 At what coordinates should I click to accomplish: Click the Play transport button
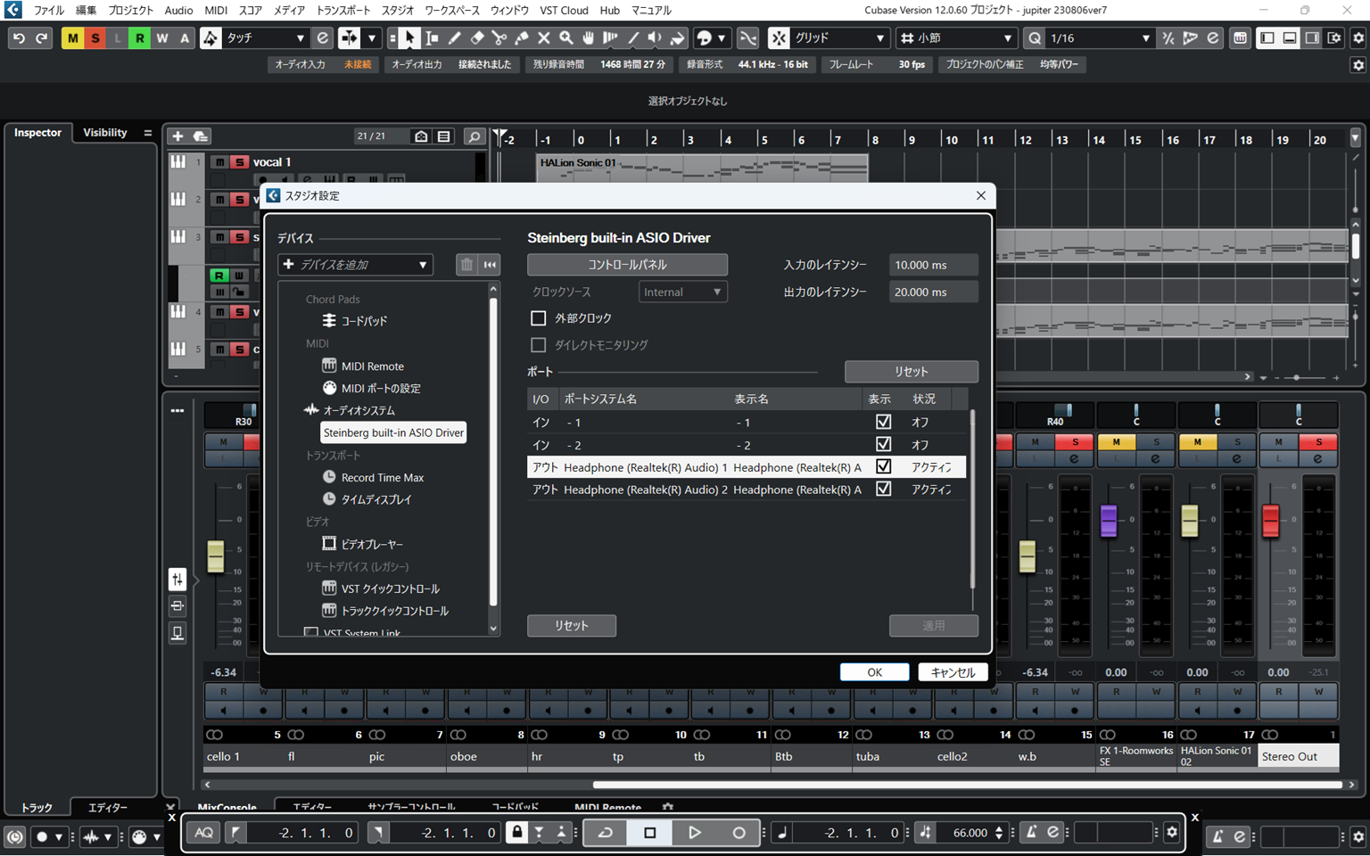[x=695, y=833]
